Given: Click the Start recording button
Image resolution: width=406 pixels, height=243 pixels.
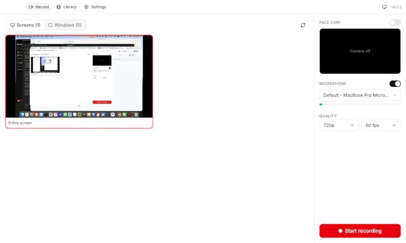Looking at the screenshot, I should coord(360,231).
